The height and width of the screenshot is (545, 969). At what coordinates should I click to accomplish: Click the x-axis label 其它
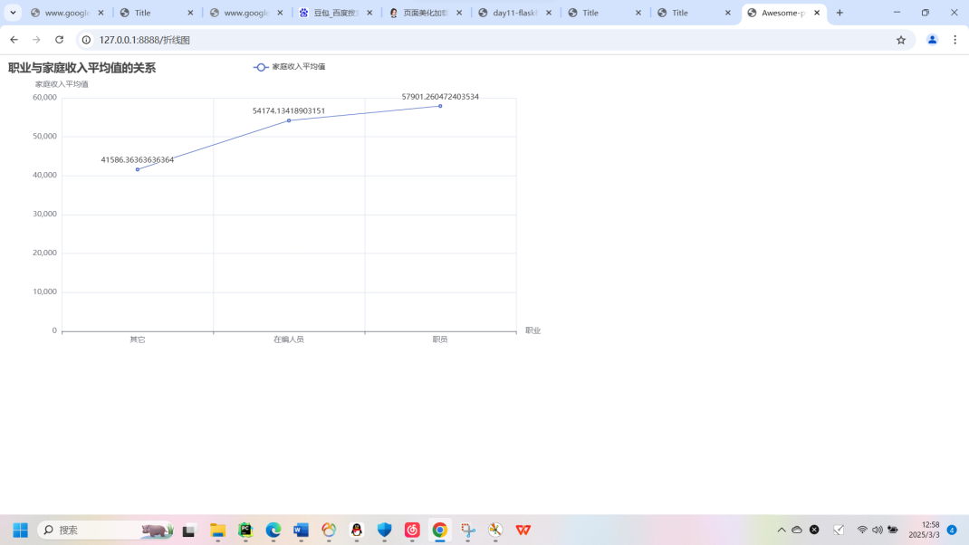[x=137, y=339]
